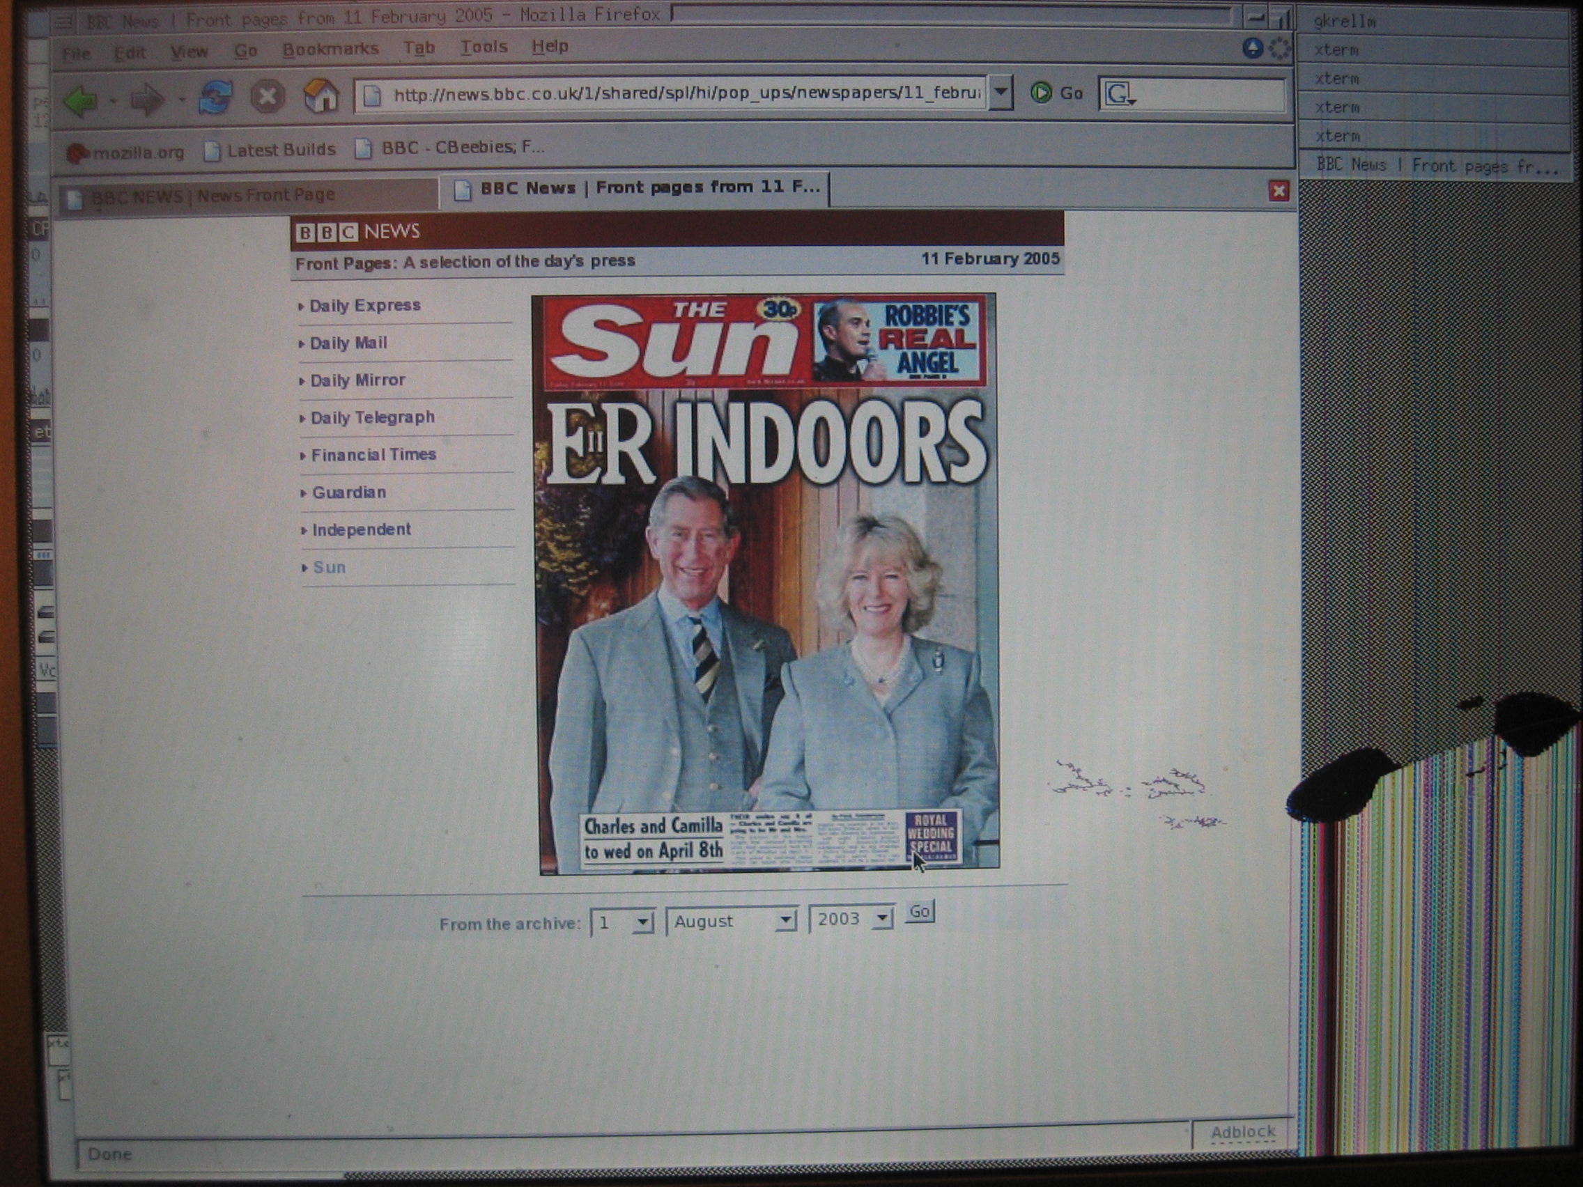Click the "11 February 2005" date text

[x=990, y=259]
